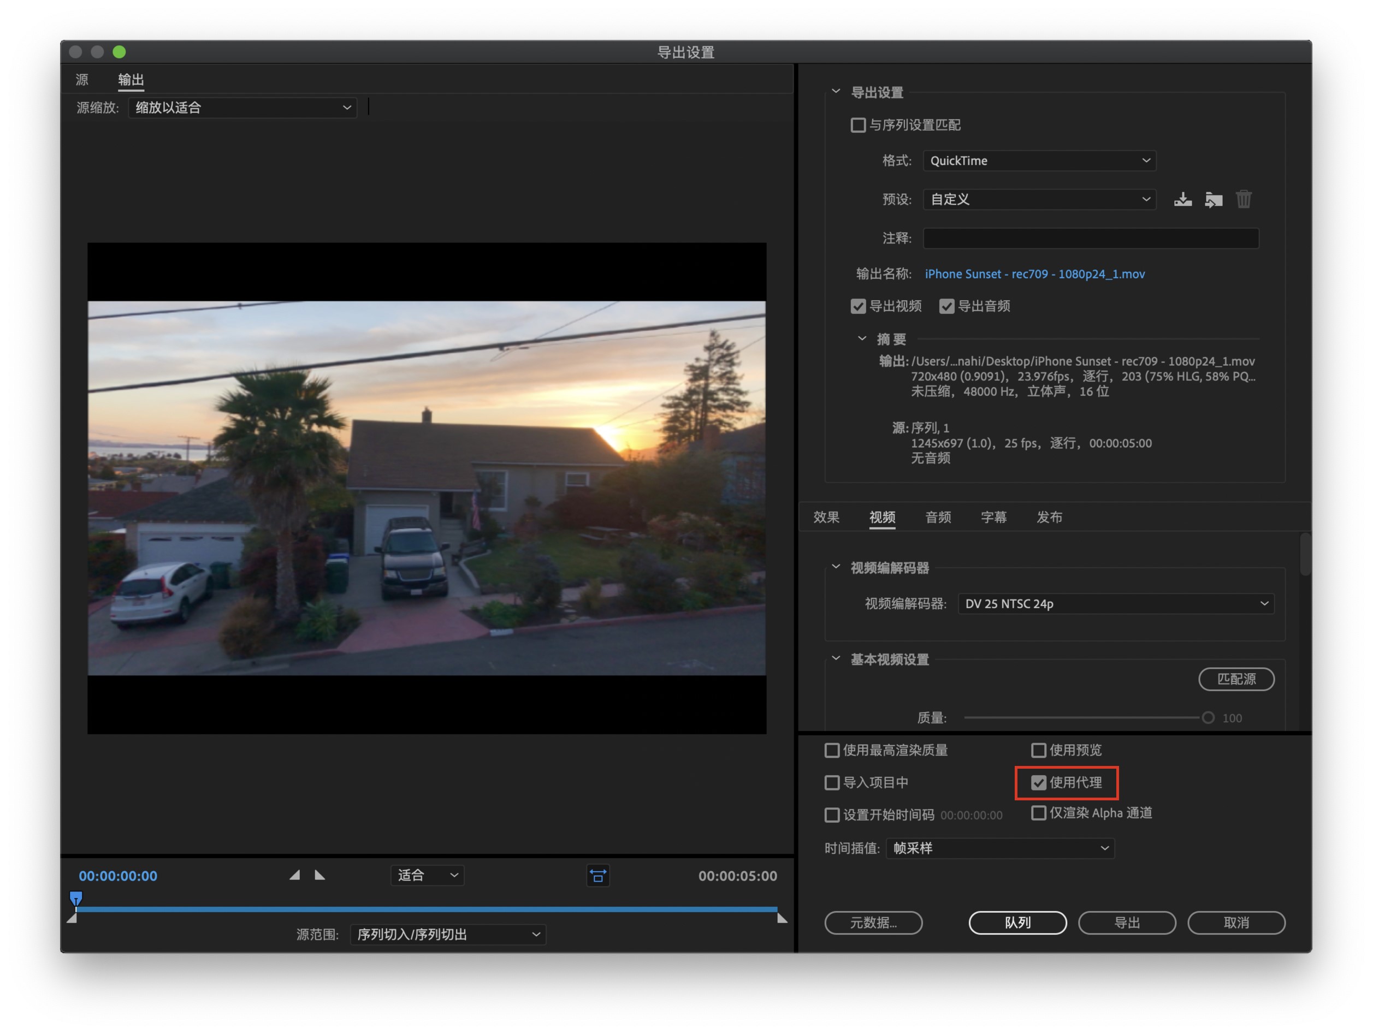Collapse the 视频编解码器 section
The image size is (1373, 1034).
pyautogui.click(x=836, y=567)
